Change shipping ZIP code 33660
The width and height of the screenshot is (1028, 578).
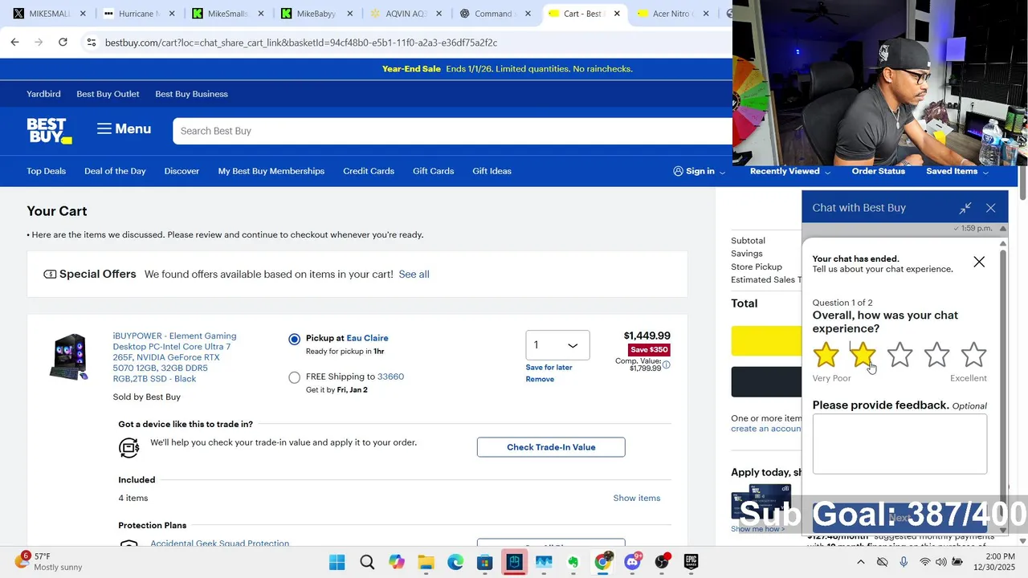[390, 377]
